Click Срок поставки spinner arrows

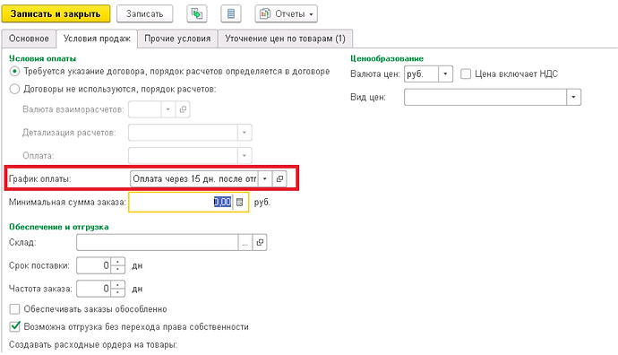[x=118, y=265]
